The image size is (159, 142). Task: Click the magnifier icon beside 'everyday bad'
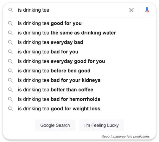point(10,42)
